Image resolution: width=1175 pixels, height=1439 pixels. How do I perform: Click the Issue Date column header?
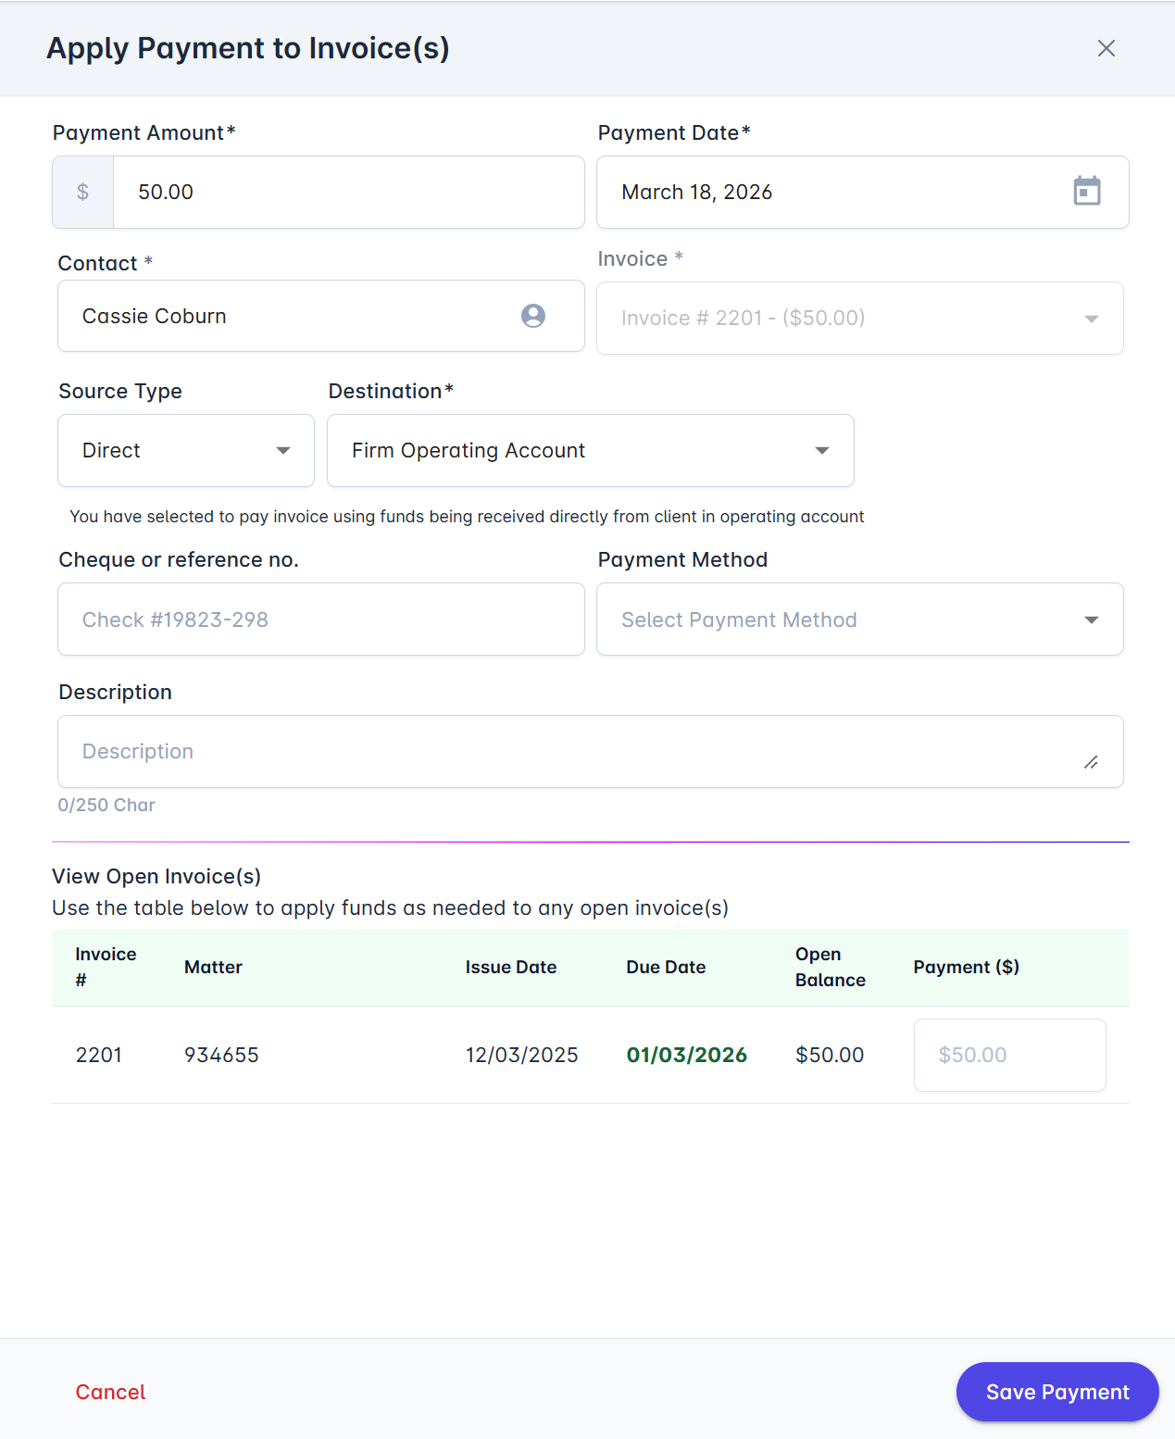click(511, 967)
